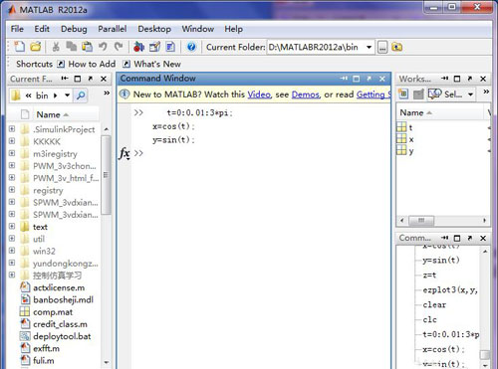Open the Parallel menu
The height and width of the screenshot is (369, 498).
113,29
